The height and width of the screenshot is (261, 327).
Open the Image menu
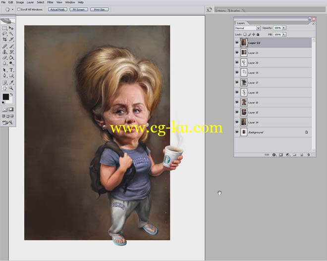[x=20, y=2]
